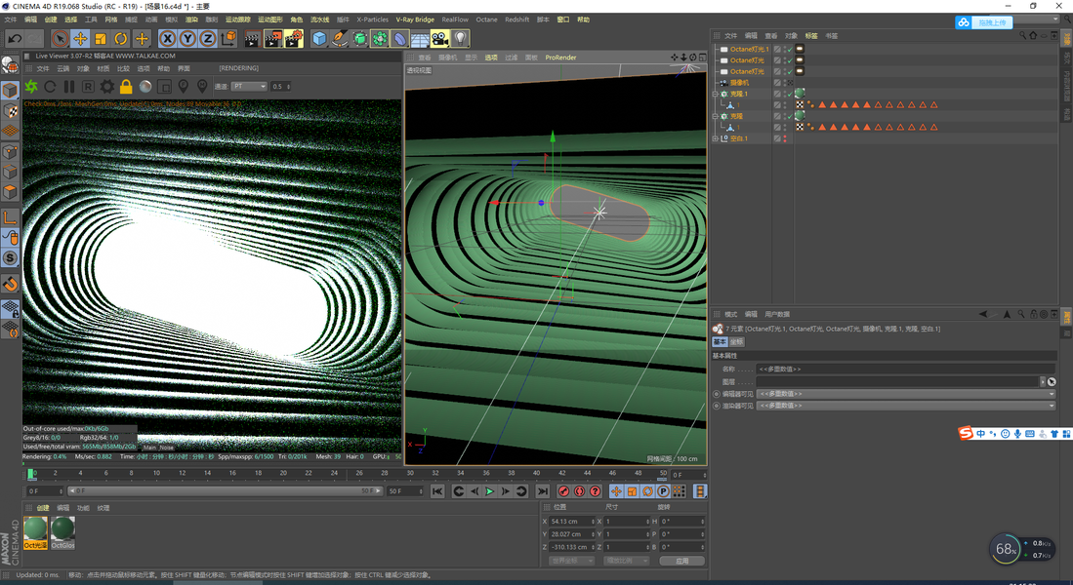Open Octane settings gear icon
Viewport: 1073px width, 585px height.
point(106,87)
